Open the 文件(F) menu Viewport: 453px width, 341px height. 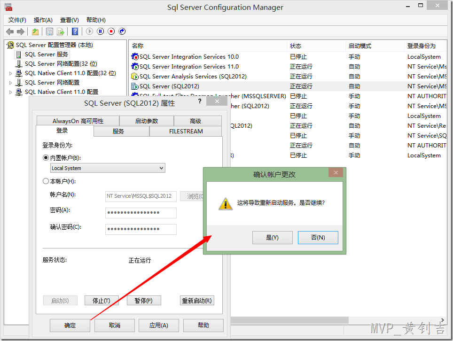17,20
